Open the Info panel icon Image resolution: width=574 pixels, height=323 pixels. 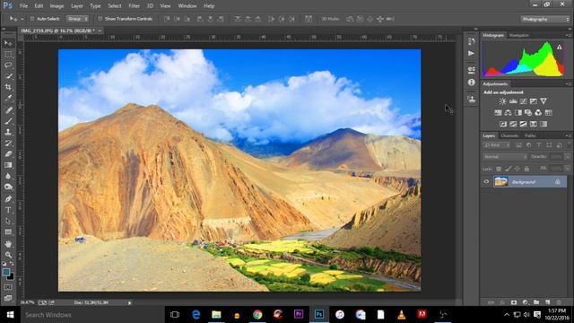pos(472,83)
